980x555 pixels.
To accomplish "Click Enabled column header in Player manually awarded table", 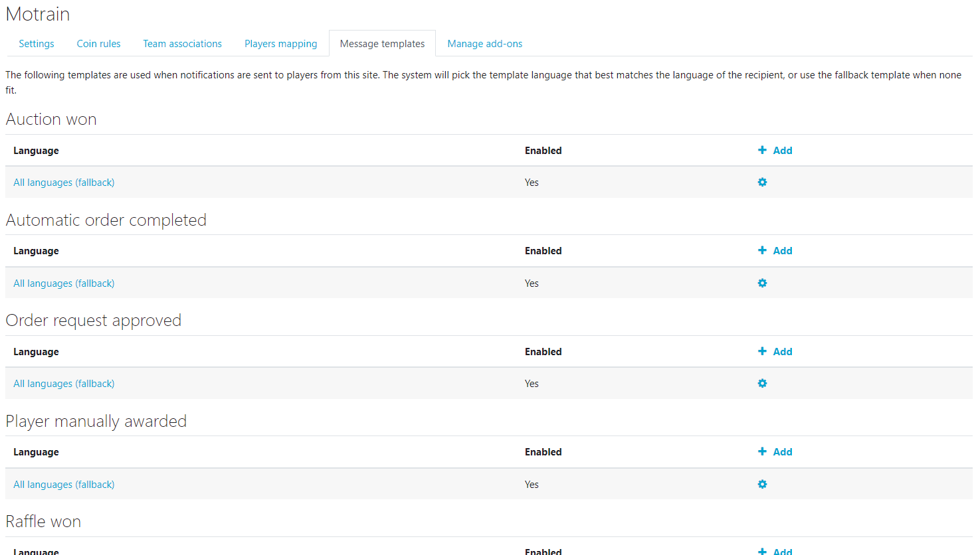I will tap(543, 452).
